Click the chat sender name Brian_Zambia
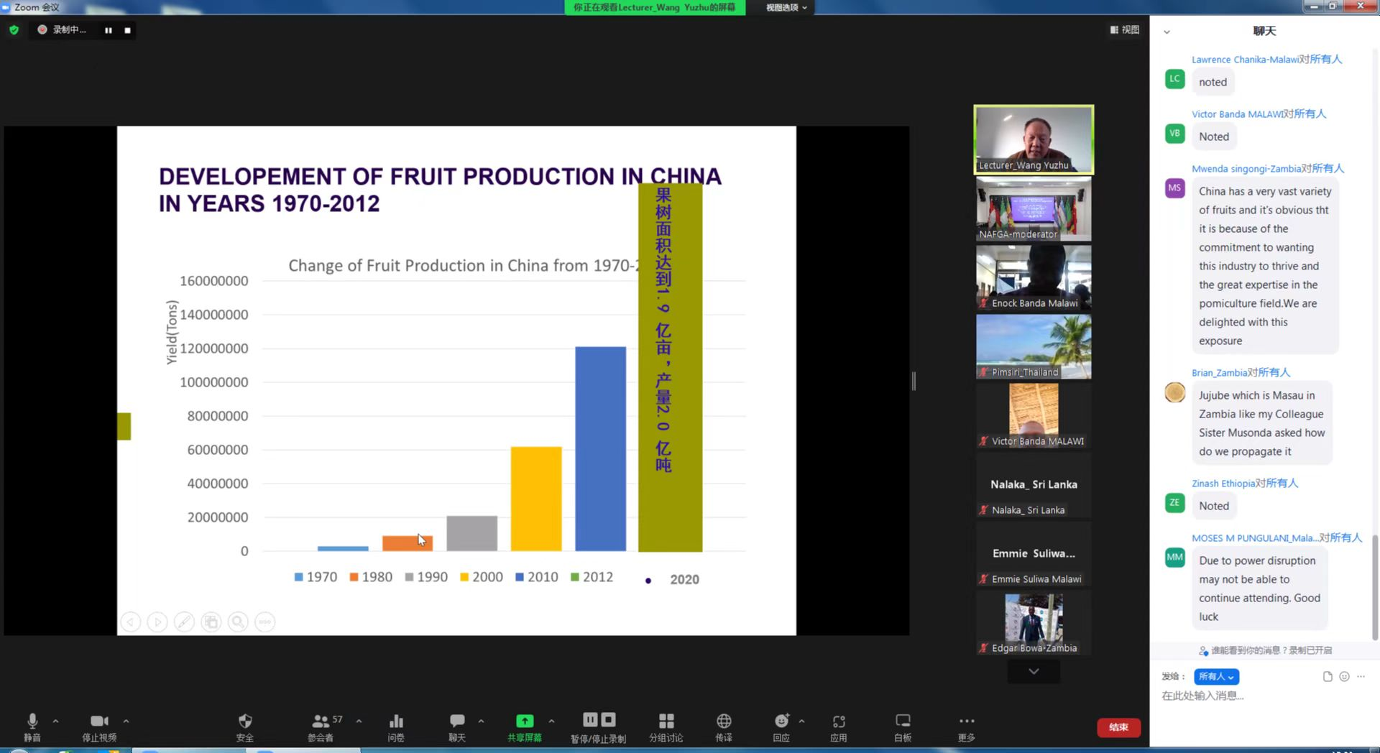This screenshot has width=1380, height=753. pyautogui.click(x=1219, y=372)
